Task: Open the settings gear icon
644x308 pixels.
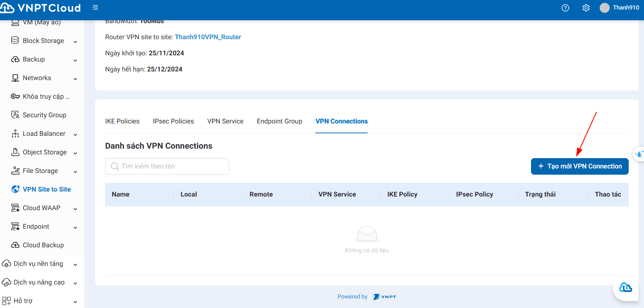Action: (x=586, y=8)
